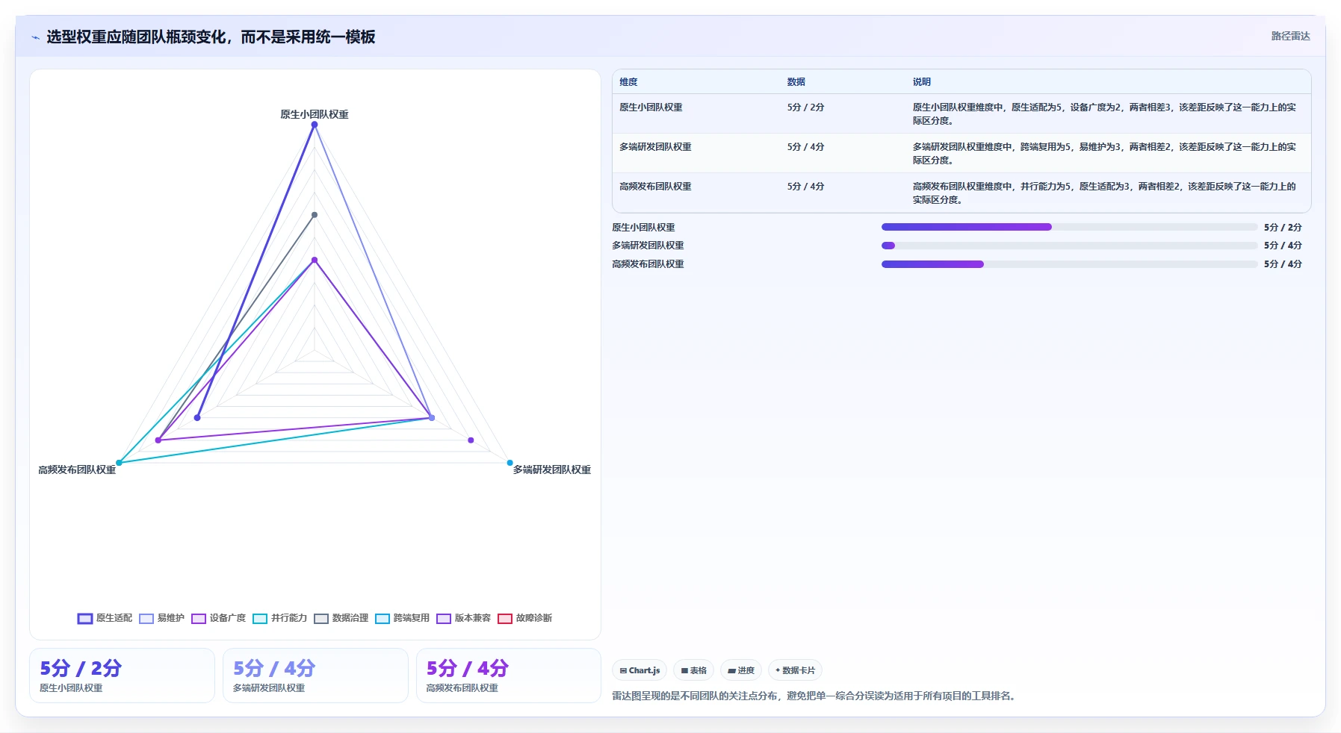Viewport: 1341px width, 733px height.
Task: Click 多端研发团队权重 label left of progress bar
Action: point(648,246)
